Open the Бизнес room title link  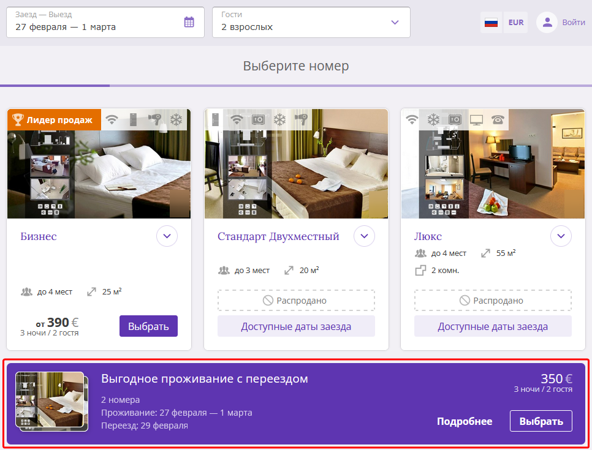pyautogui.click(x=39, y=236)
